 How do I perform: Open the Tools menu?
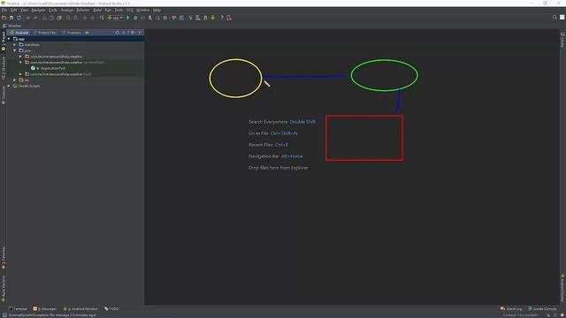coord(119,10)
